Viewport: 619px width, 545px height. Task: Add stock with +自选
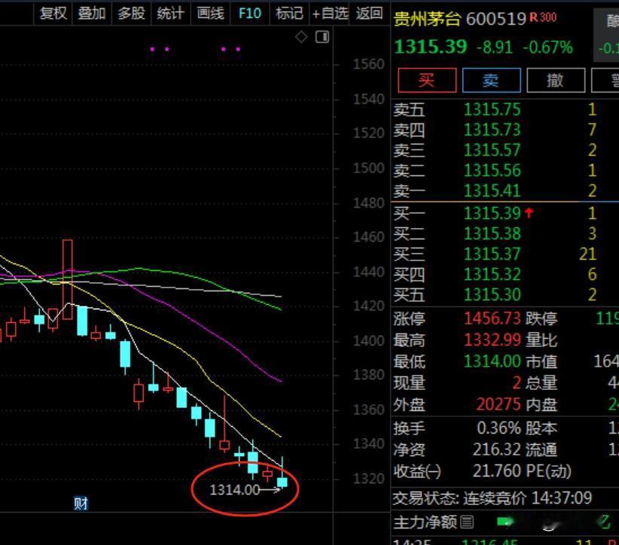point(330,14)
